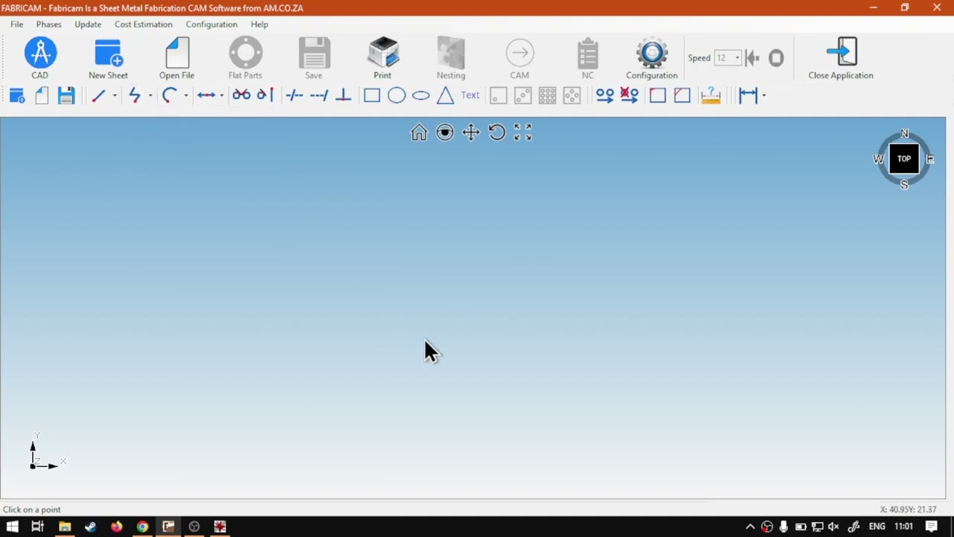Open the CAM phase
The height and width of the screenshot is (537, 954).
[x=519, y=58]
